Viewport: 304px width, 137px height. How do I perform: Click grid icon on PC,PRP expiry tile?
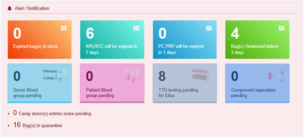click(x=209, y=28)
